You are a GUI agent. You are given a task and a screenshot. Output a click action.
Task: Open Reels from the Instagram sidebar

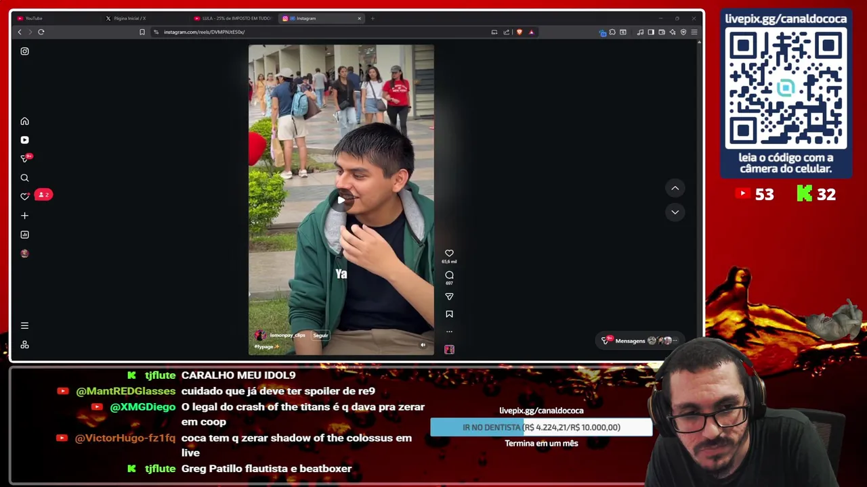pos(24,140)
